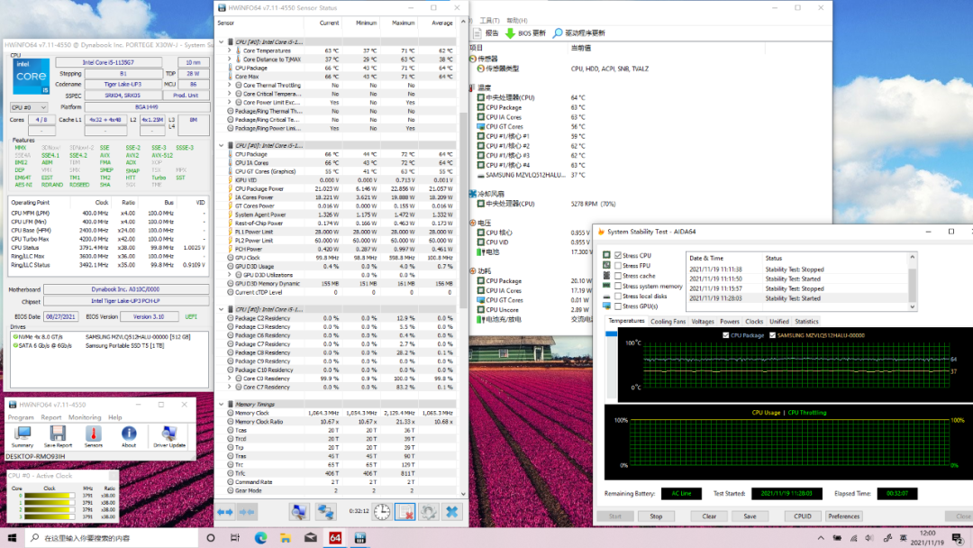
Task: Expand Core Temperatures sensor row
Action: pos(230,50)
